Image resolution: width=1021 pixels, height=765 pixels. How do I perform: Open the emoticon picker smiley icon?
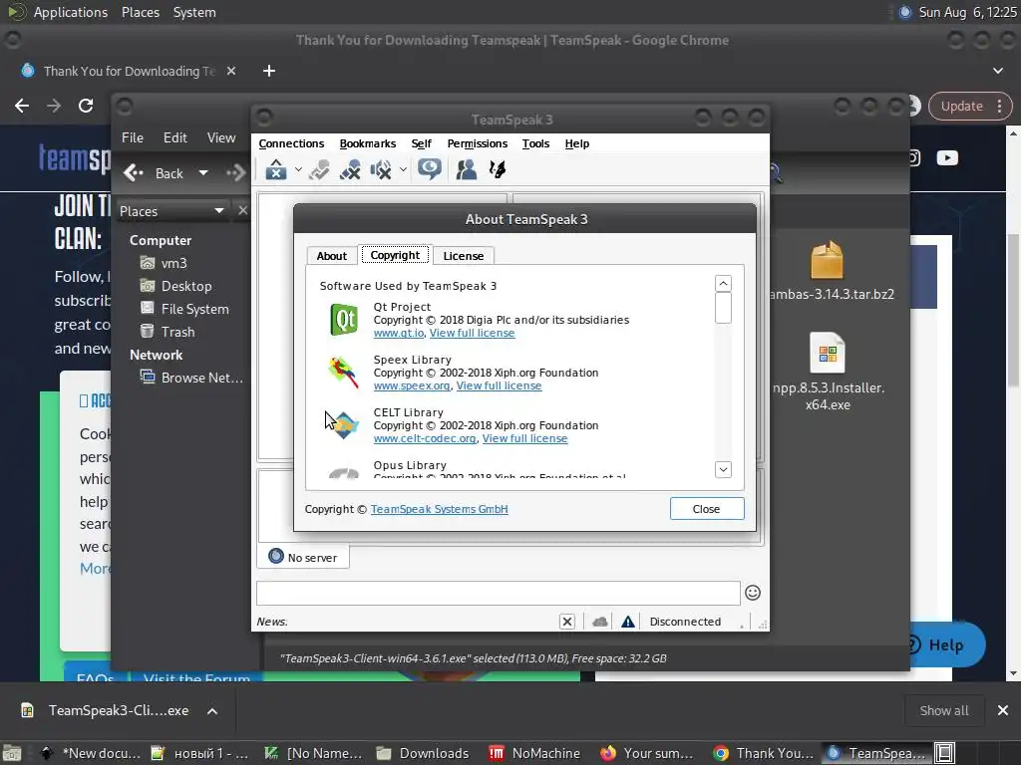click(x=753, y=593)
